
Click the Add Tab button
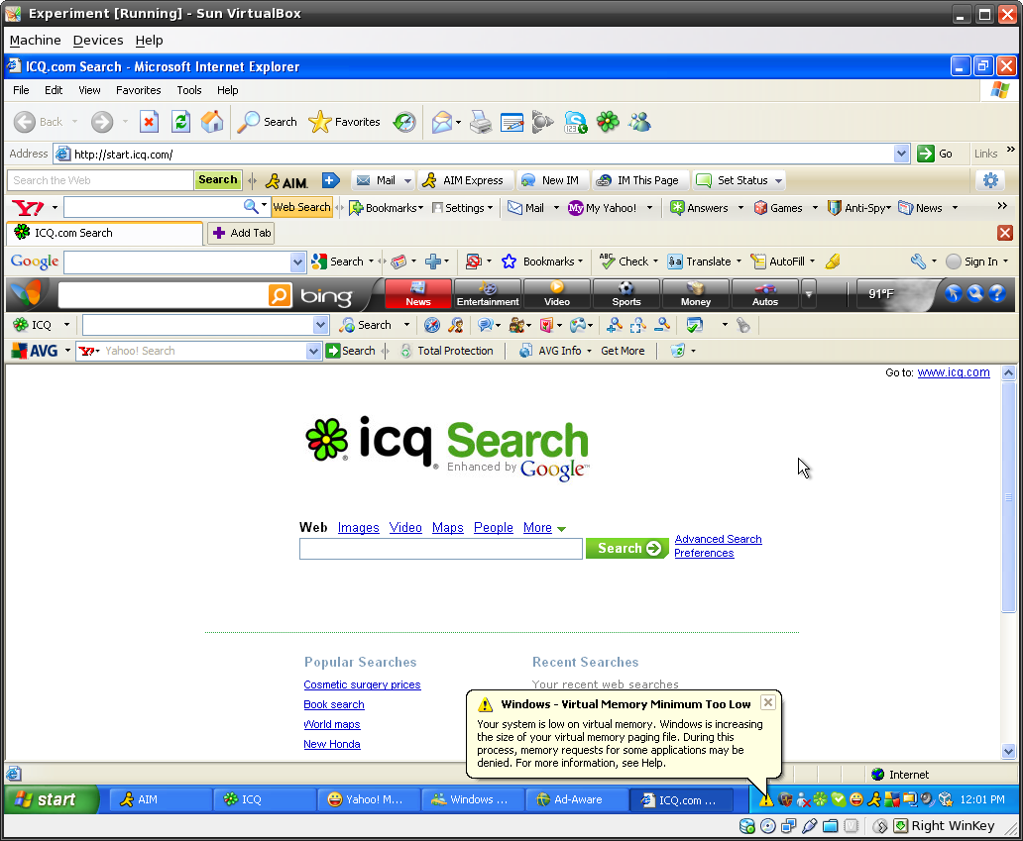tap(241, 233)
